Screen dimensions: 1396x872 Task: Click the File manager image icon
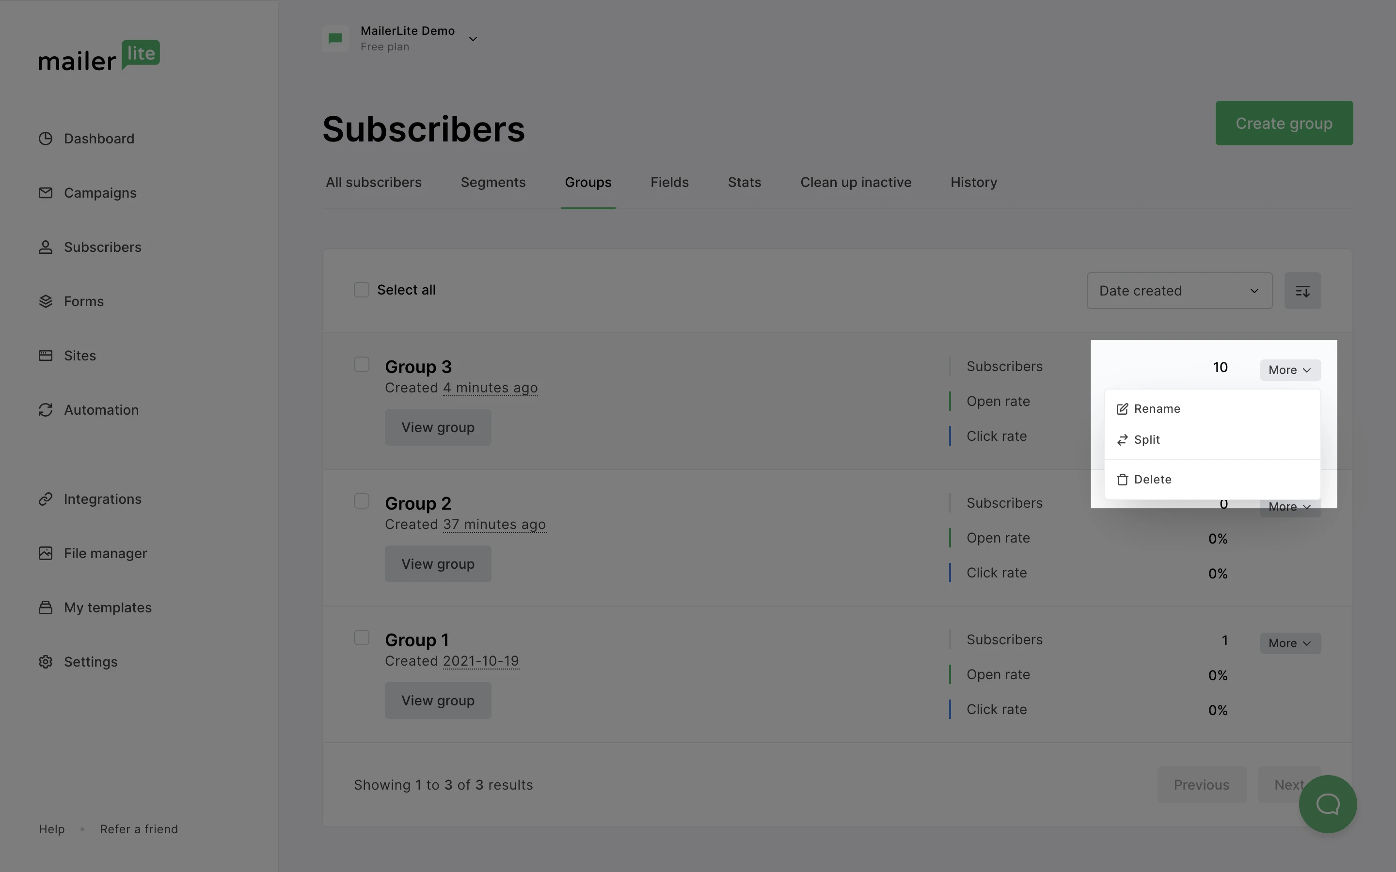pyautogui.click(x=46, y=553)
